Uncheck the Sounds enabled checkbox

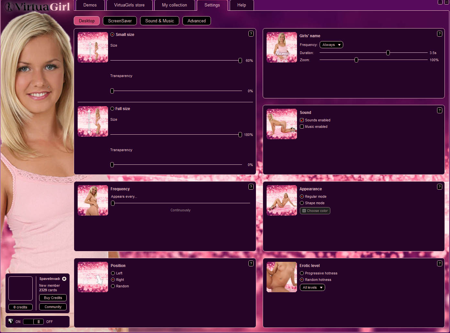click(302, 120)
